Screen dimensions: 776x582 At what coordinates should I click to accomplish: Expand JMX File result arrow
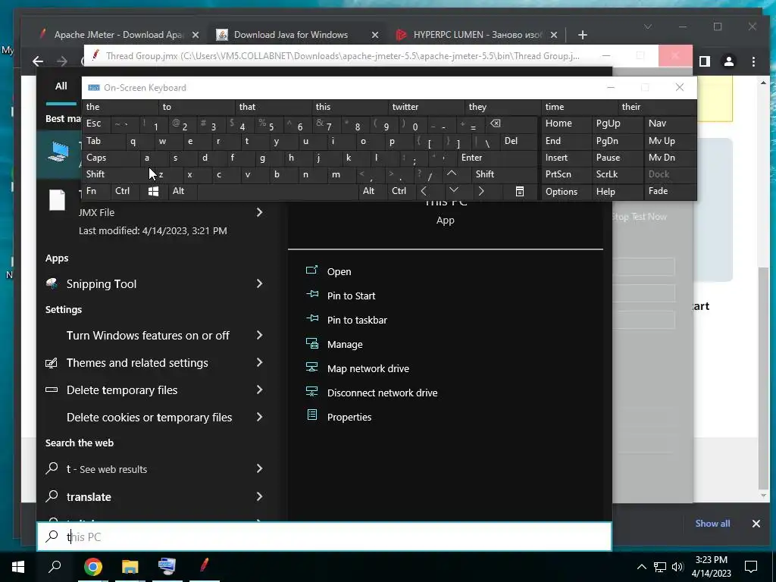pyautogui.click(x=259, y=212)
